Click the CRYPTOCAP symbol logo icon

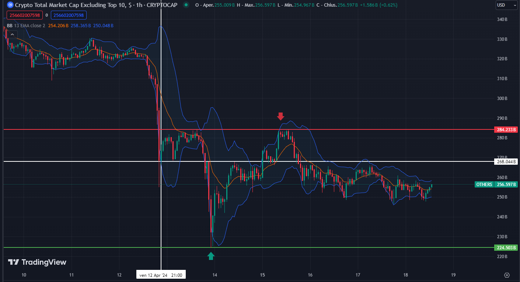pos(10,5)
